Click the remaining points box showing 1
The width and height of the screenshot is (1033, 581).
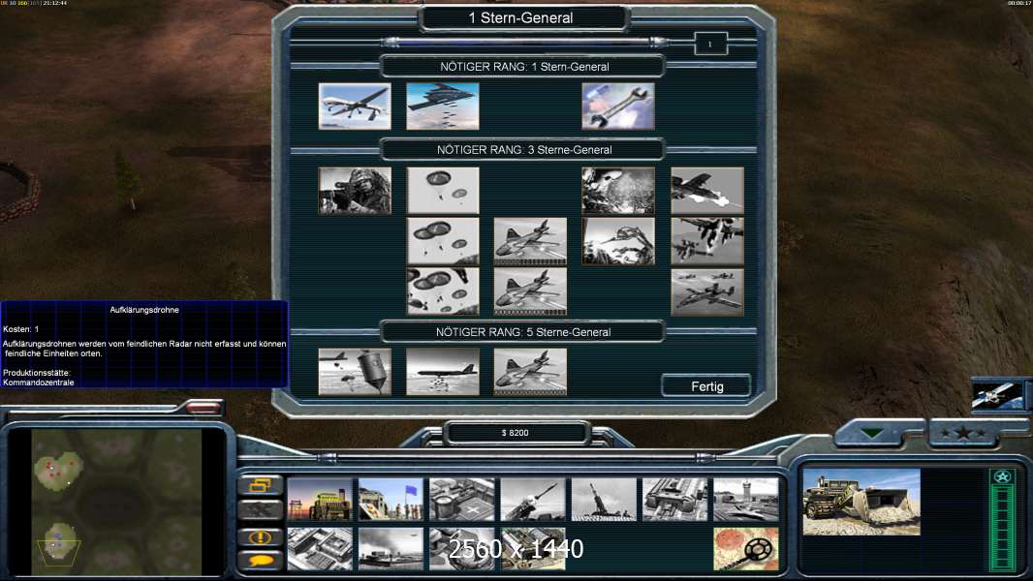click(710, 45)
